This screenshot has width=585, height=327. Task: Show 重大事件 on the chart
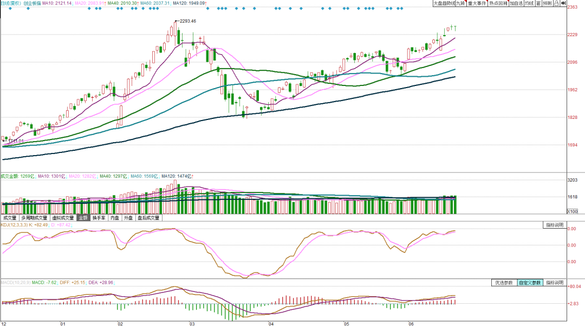[x=477, y=3]
